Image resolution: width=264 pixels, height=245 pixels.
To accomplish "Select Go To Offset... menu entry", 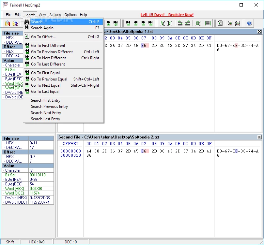I will [x=43, y=37].
